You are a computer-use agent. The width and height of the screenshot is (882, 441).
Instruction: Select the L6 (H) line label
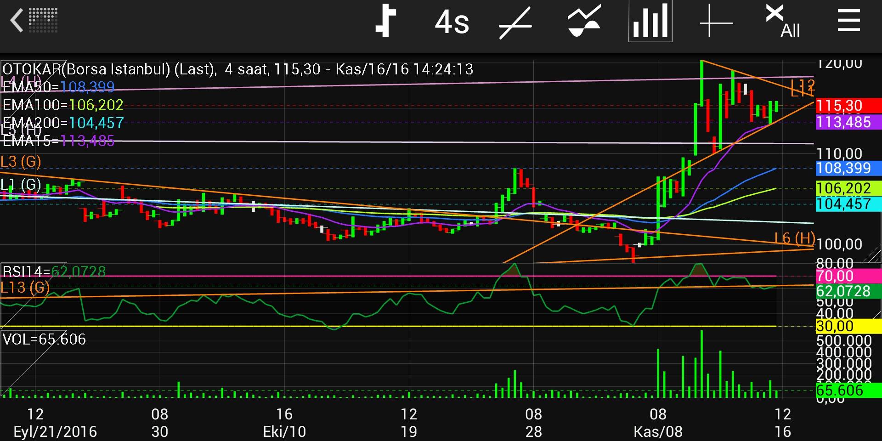click(x=794, y=238)
